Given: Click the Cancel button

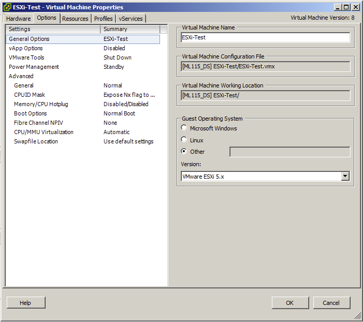Looking at the screenshot, I should pos(332,303).
